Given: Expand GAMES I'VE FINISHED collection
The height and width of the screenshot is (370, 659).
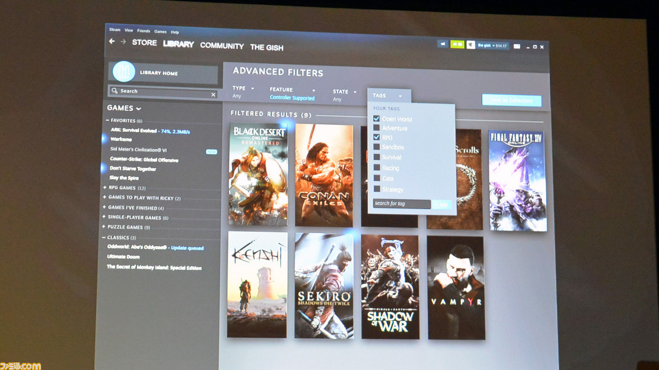Looking at the screenshot, I should point(134,208).
